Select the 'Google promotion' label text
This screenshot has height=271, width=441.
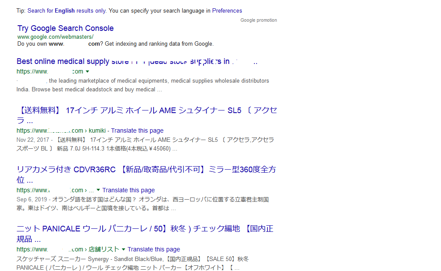tap(259, 20)
